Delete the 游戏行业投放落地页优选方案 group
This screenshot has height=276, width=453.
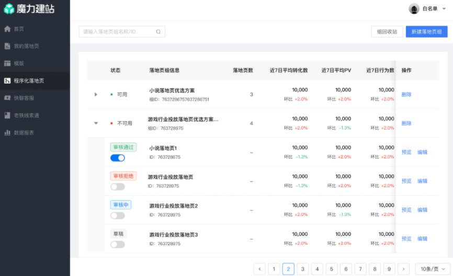point(406,123)
